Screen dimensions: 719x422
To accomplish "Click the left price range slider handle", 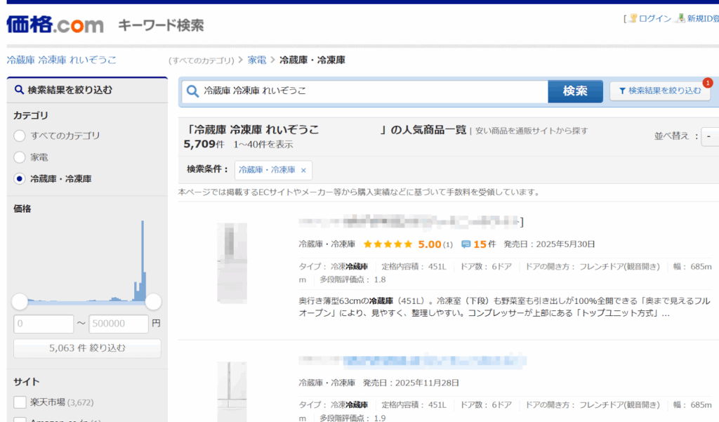I will (x=20, y=302).
